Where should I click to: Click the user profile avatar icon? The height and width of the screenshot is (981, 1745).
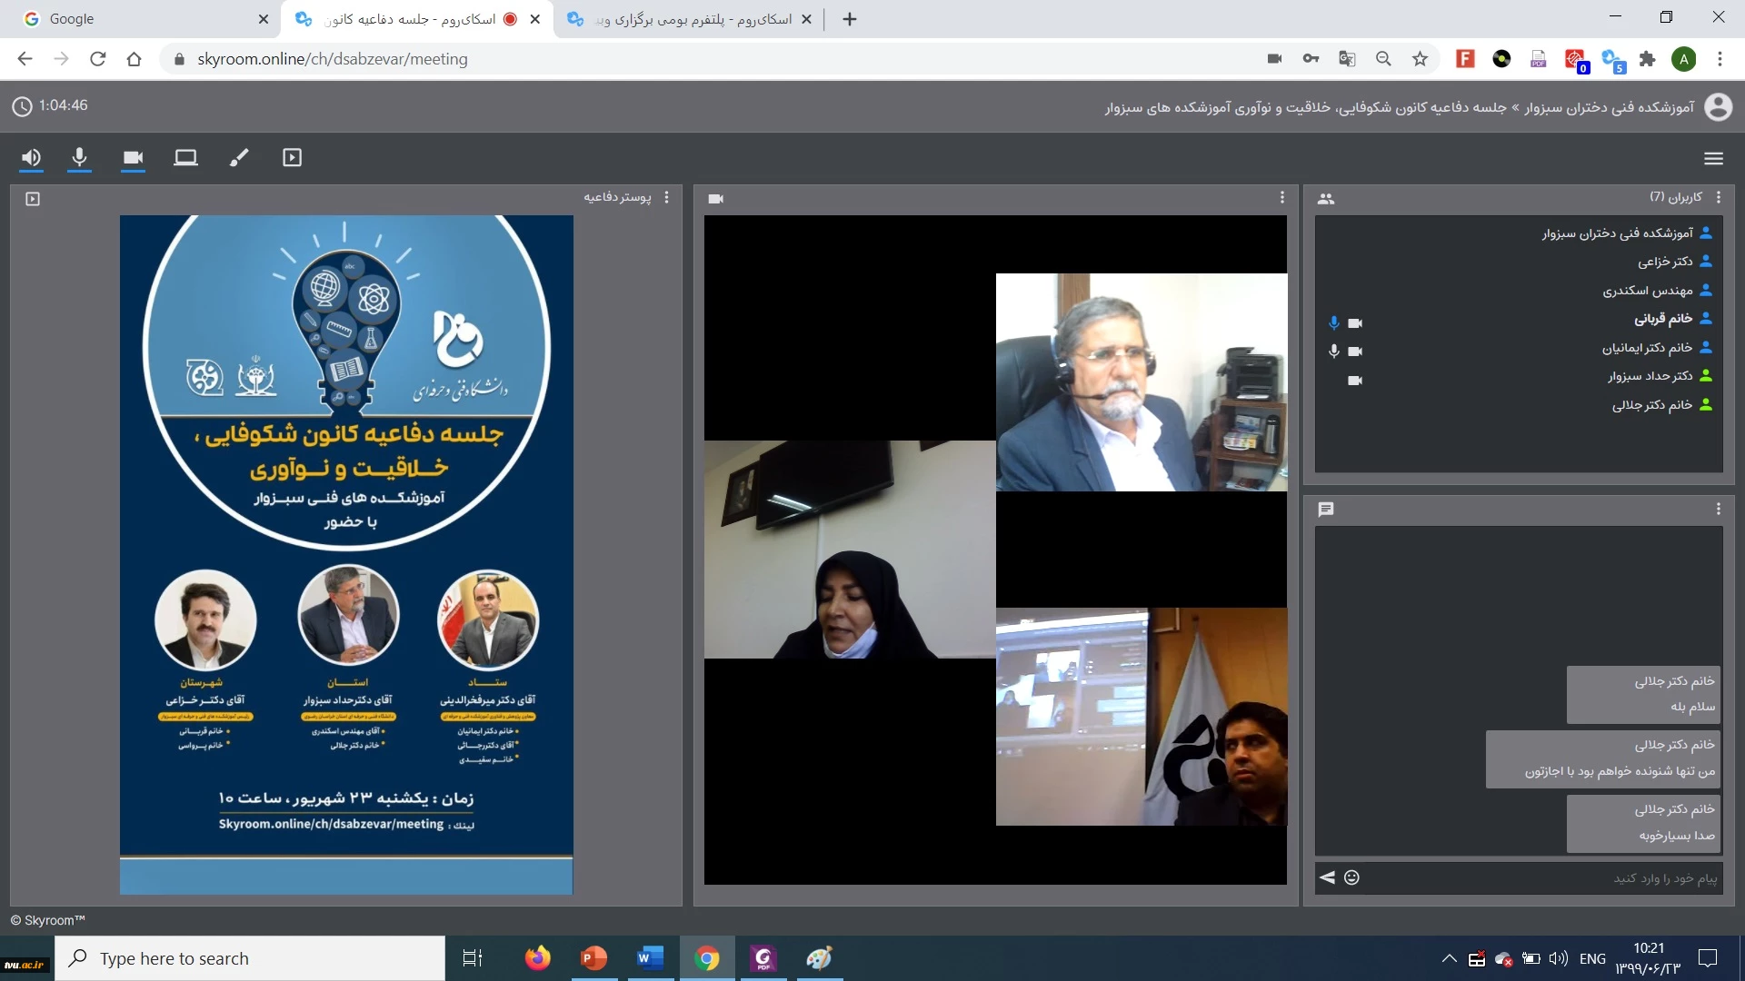[x=1718, y=107]
